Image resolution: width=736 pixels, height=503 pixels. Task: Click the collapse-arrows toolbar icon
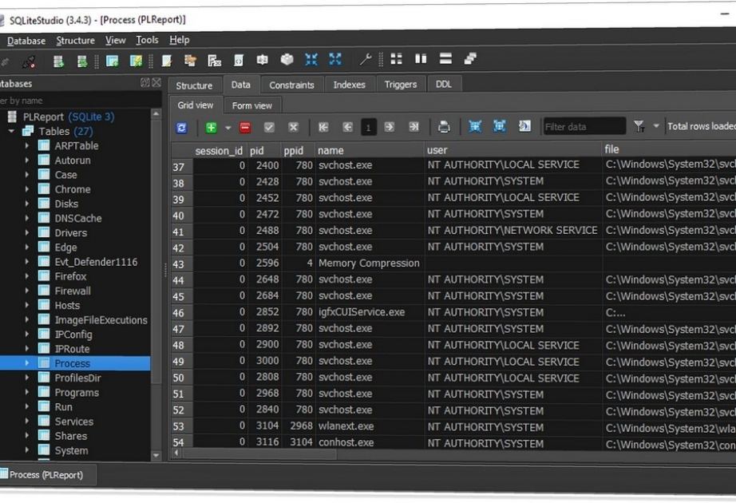(311, 59)
